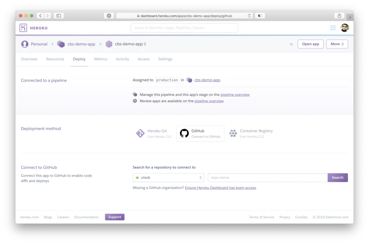Open a new Safari tab with plus icon
The width and height of the screenshot is (369, 244).
350,17
